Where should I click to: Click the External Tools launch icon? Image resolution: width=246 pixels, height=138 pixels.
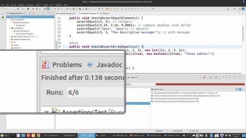pyautogui.click(x=86, y=9)
